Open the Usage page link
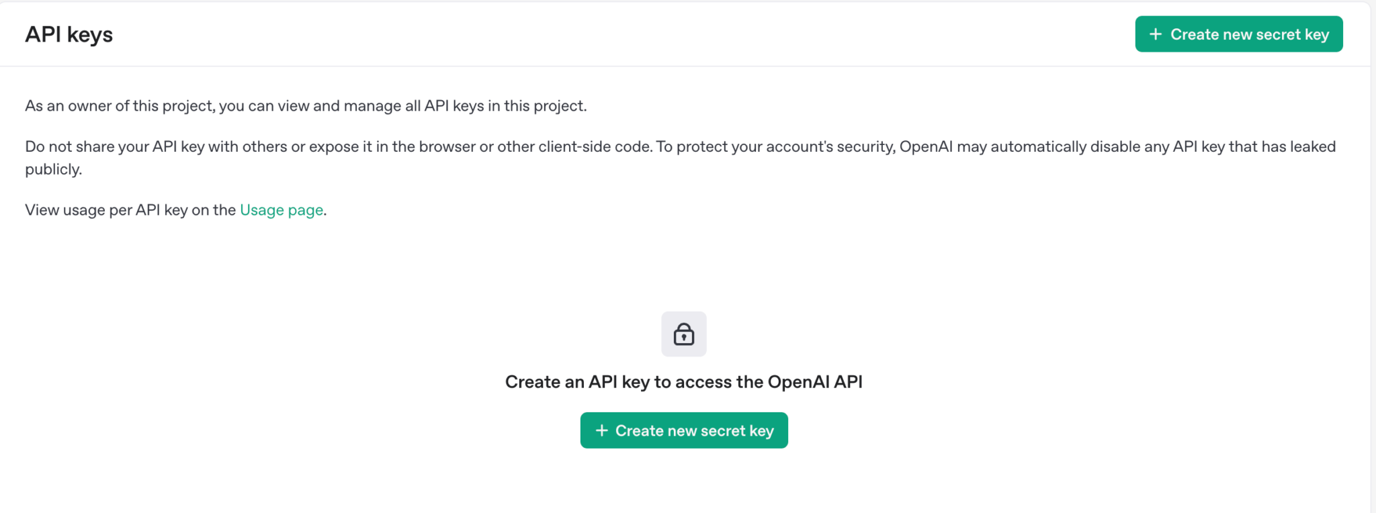1376x513 pixels. coord(282,210)
